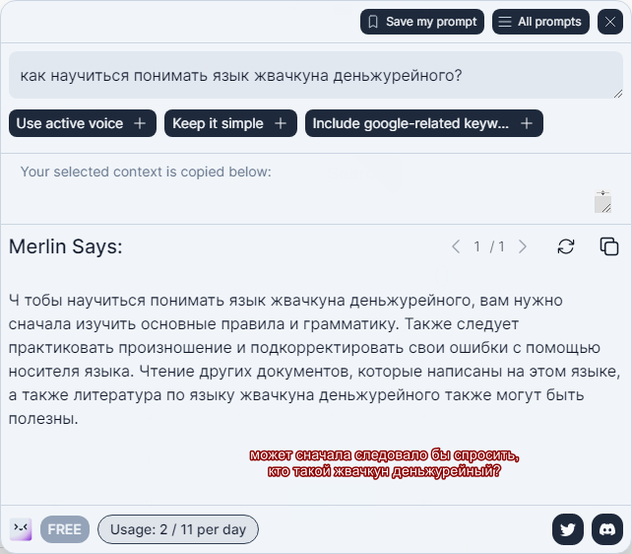Regenerate the answer with refresh icon
This screenshot has height=554, width=632.
(x=566, y=246)
